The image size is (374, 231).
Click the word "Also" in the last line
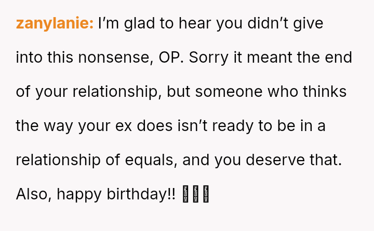click(33, 194)
